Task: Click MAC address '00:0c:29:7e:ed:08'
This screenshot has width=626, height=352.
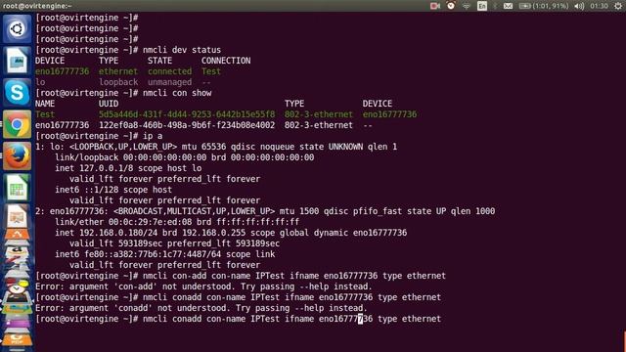Action: tap(150, 222)
